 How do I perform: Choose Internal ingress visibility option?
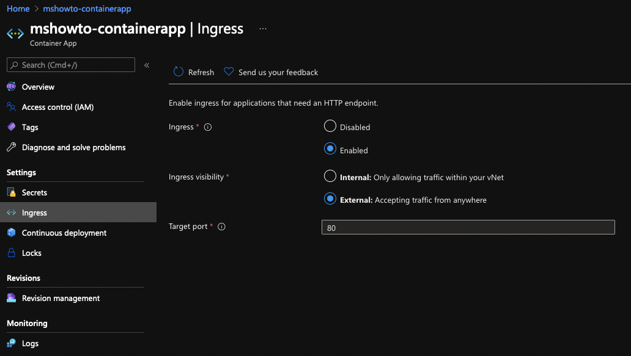point(330,176)
